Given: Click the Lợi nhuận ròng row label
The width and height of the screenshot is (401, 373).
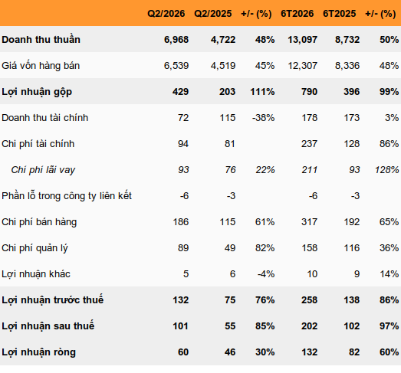Looking at the screenshot, I should tap(38, 352).
